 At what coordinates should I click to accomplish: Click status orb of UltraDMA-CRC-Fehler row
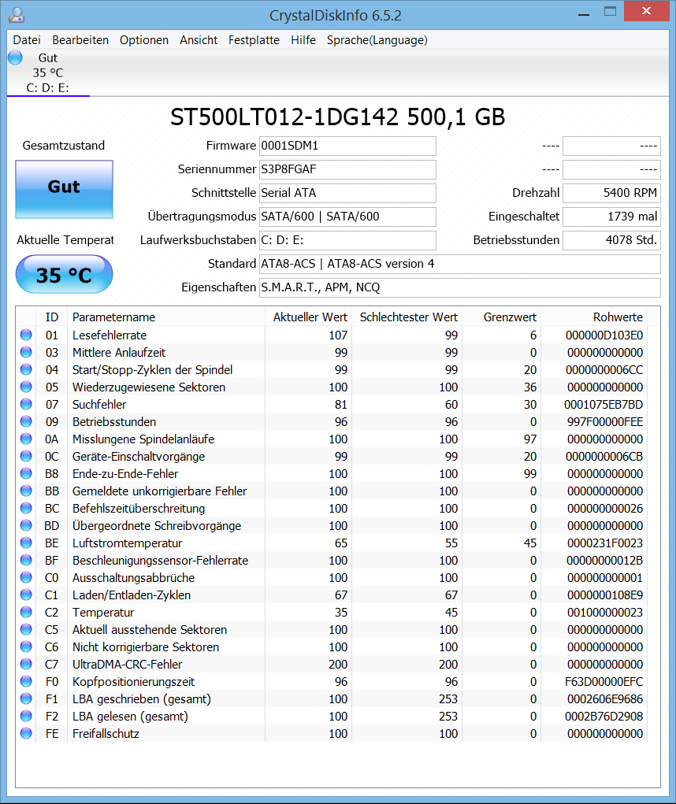coord(26,664)
